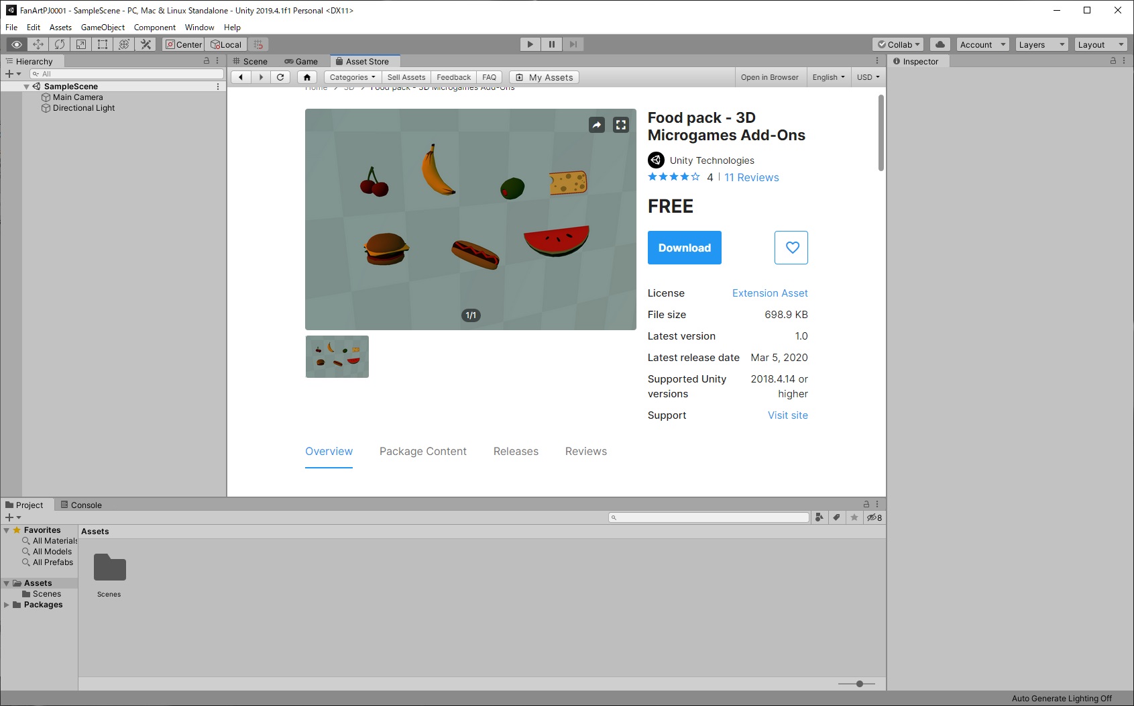Click Open in Browser
The image size is (1134, 706).
pos(769,77)
